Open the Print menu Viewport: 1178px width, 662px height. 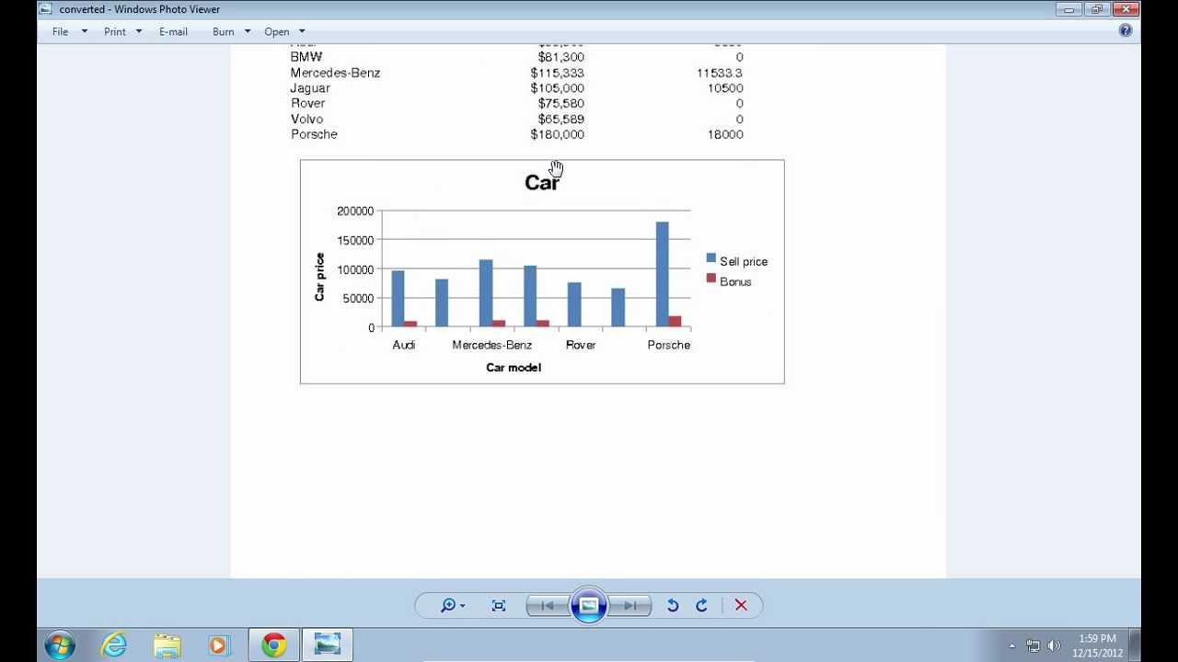(115, 31)
